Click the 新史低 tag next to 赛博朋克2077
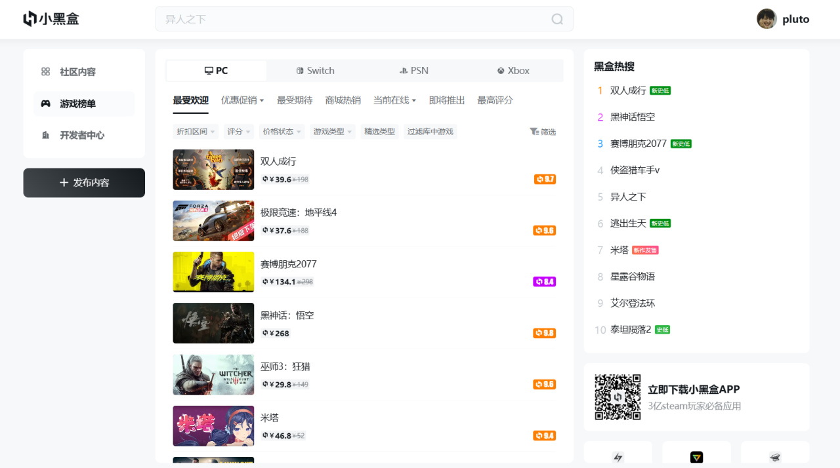The height and width of the screenshot is (468, 840). (x=681, y=144)
